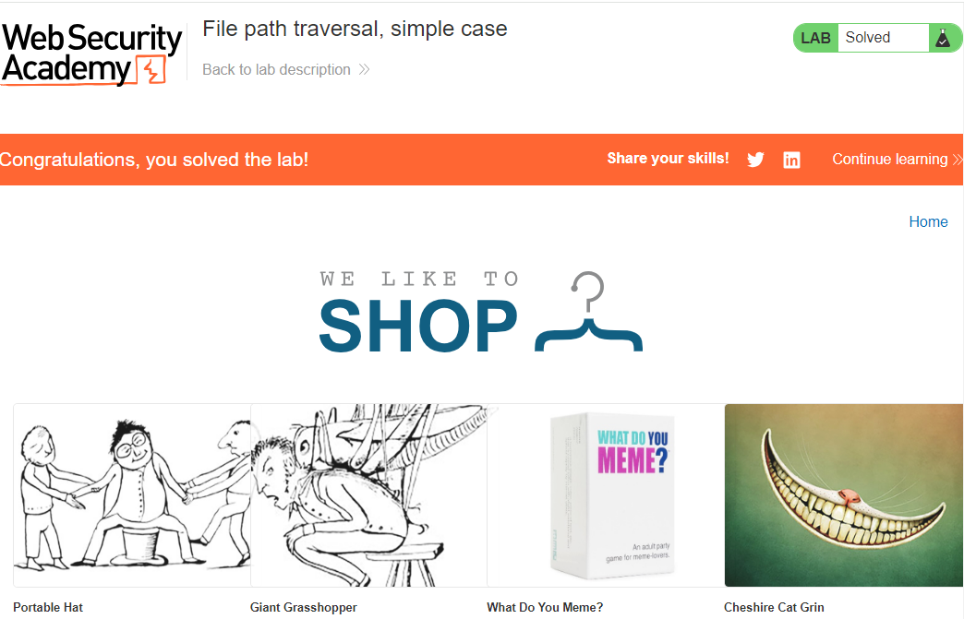Viewport: 964px width, 619px height.
Task: Open the Cheshire Cat Grin product image
Action: [x=844, y=495]
